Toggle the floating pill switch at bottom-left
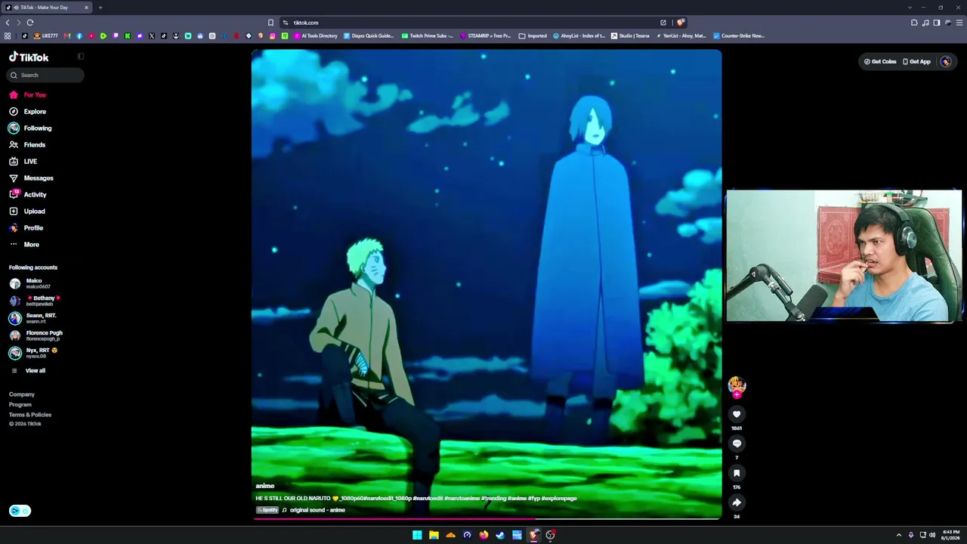Image resolution: width=967 pixels, height=544 pixels. pos(20,511)
